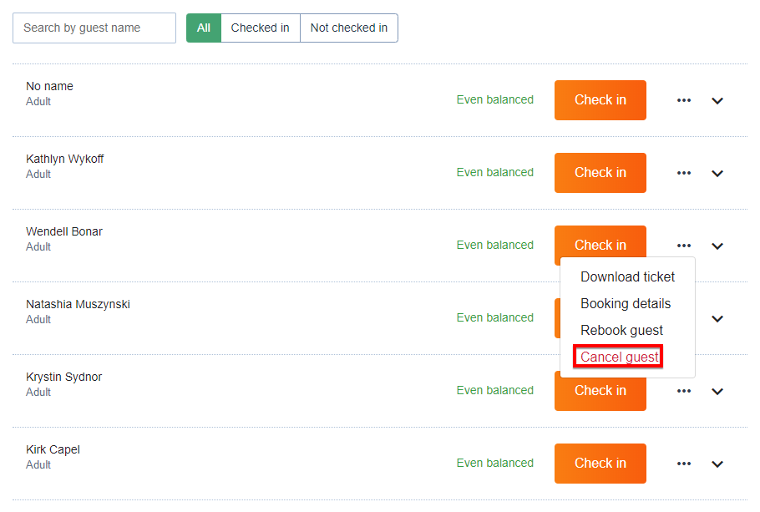Select Cancel guest in the menu

(x=620, y=357)
